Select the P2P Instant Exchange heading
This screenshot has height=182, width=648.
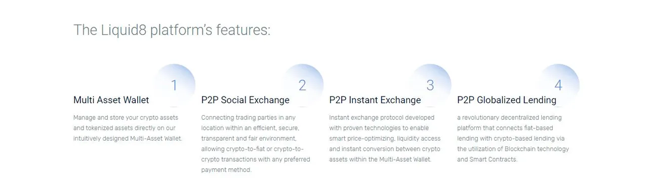[x=375, y=100]
